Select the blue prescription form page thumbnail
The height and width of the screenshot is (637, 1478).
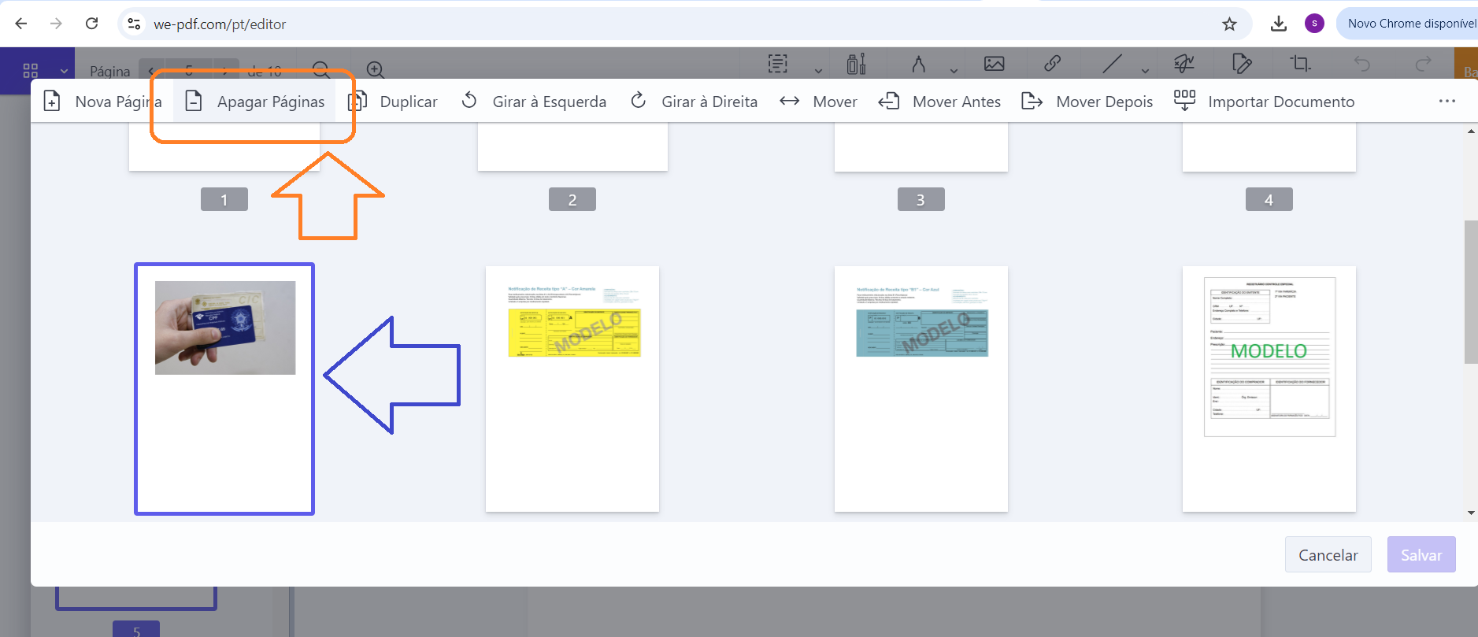[x=921, y=388]
